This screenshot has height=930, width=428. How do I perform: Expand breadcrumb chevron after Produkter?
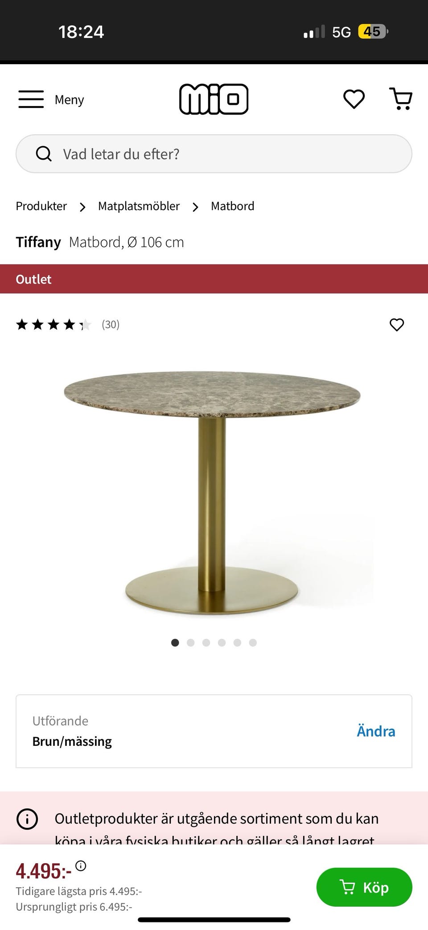(82, 207)
